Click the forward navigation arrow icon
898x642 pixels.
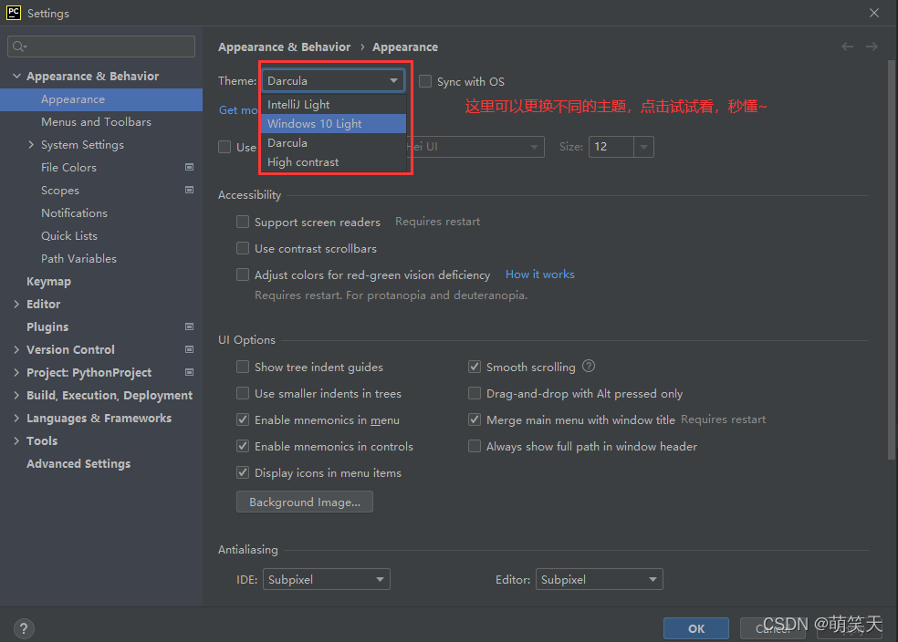(x=872, y=47)
